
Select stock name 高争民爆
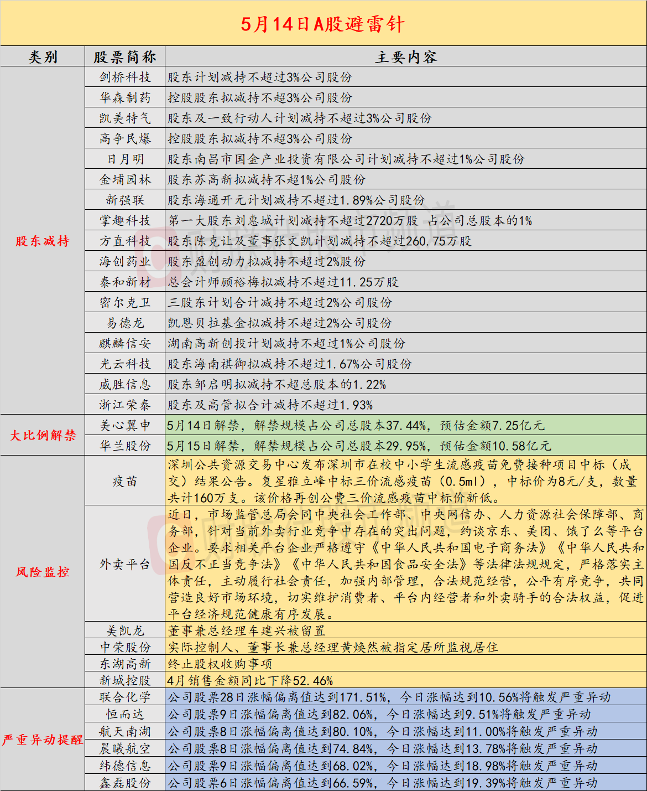[x=125, y=138]
